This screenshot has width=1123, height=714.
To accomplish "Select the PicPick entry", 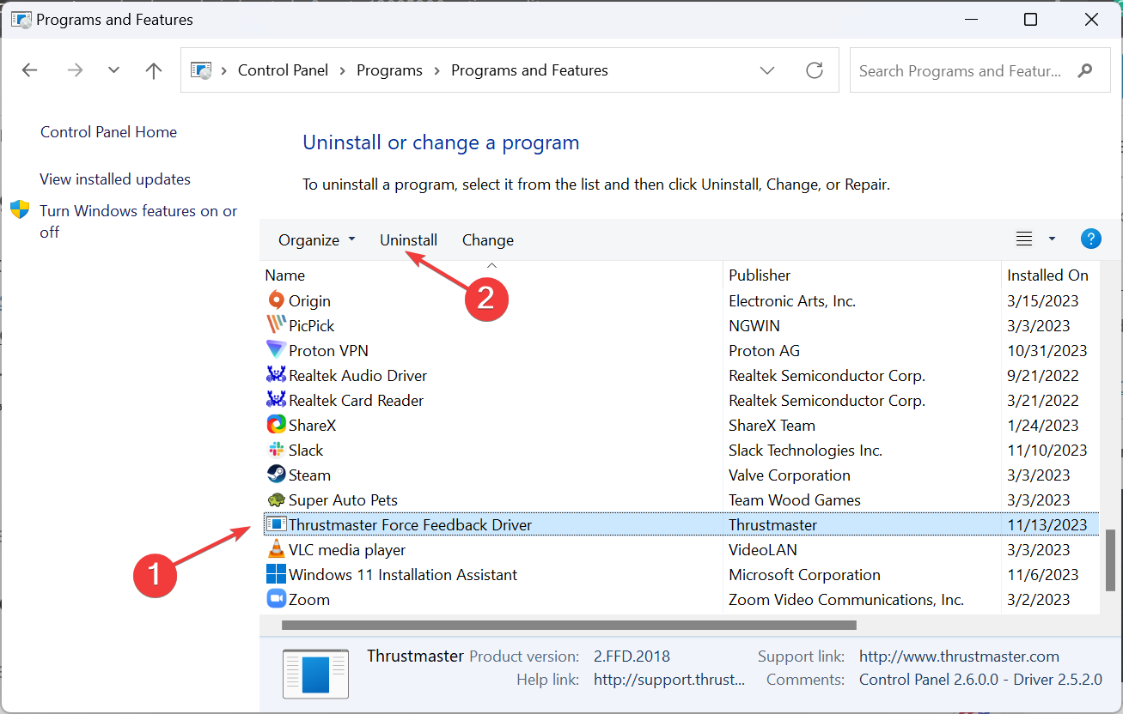I will click(x=312, y=326).
